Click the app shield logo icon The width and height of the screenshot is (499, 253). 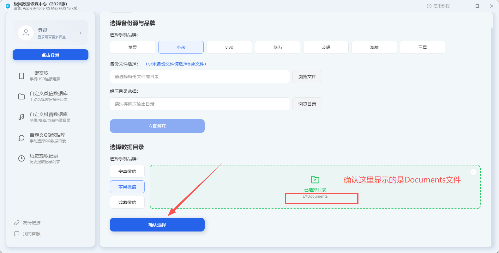click(8, 6)
